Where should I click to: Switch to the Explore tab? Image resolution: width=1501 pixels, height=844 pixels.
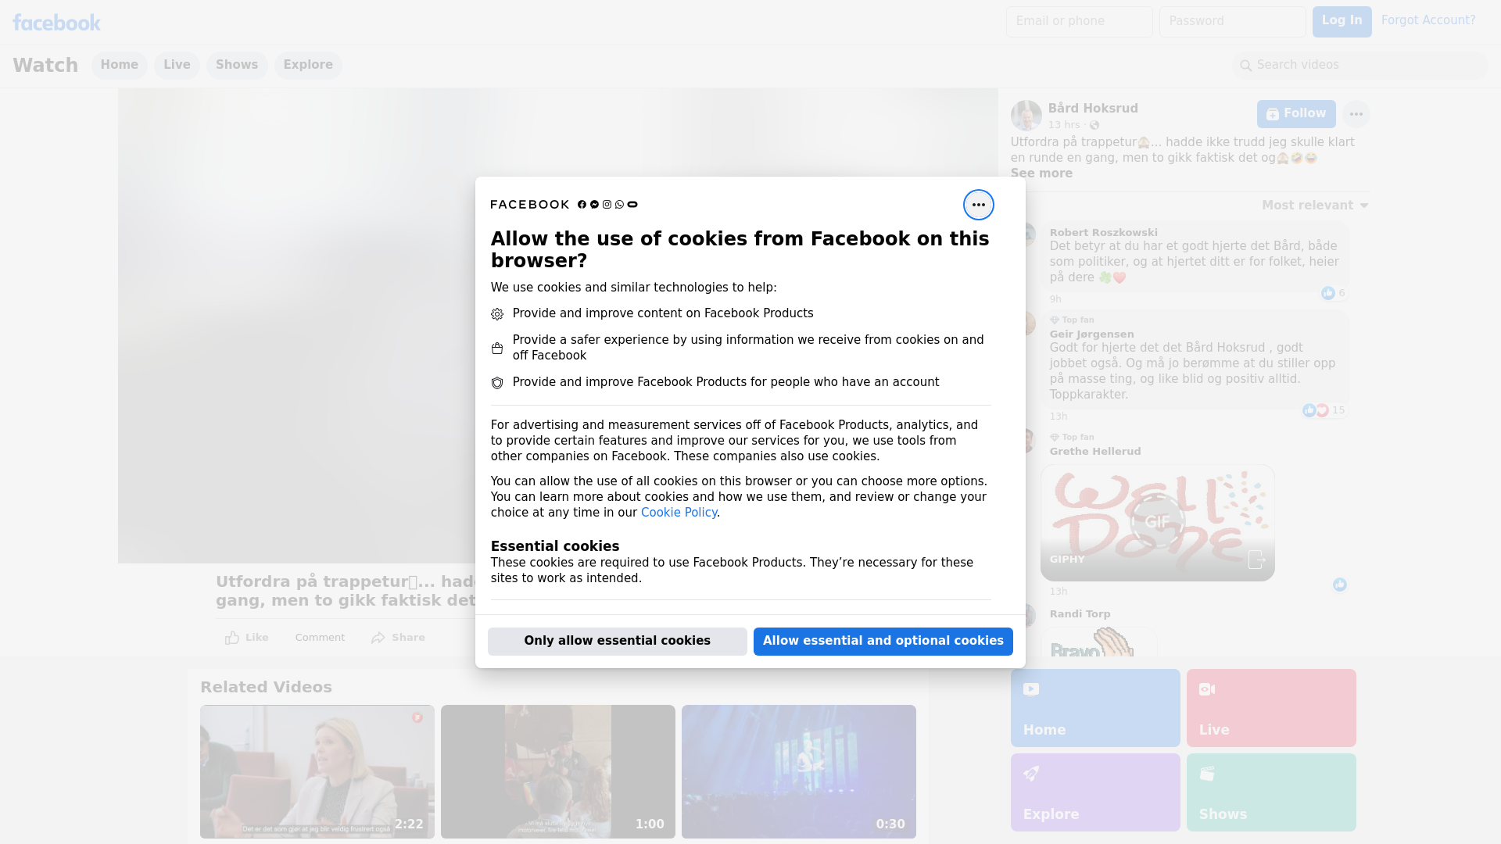(308, 65)
